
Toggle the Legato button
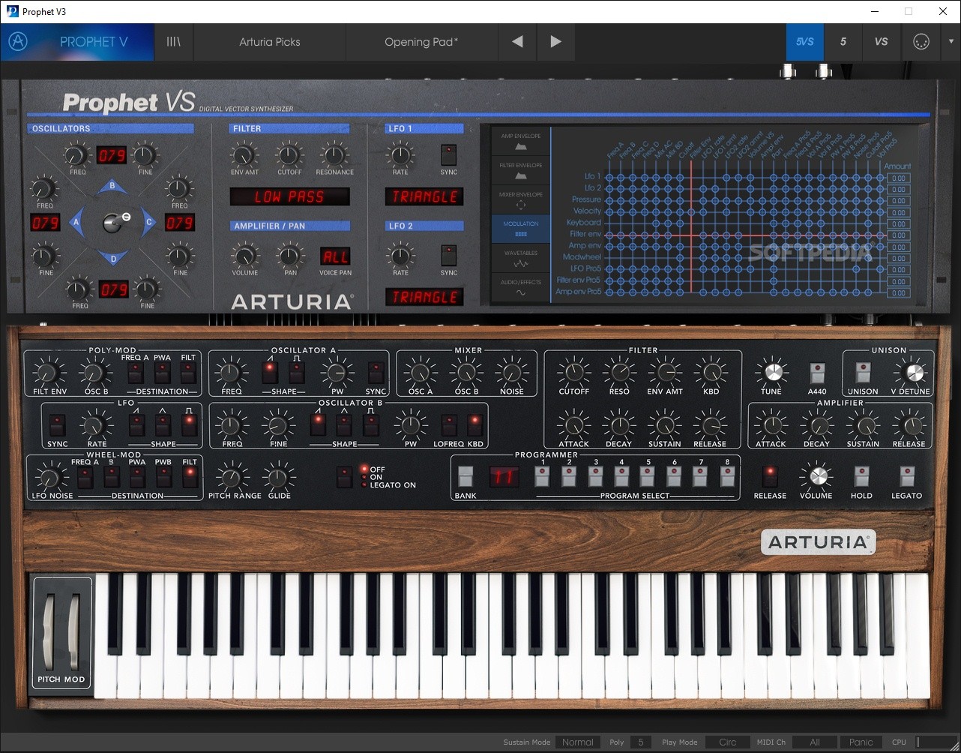(907, 477)
